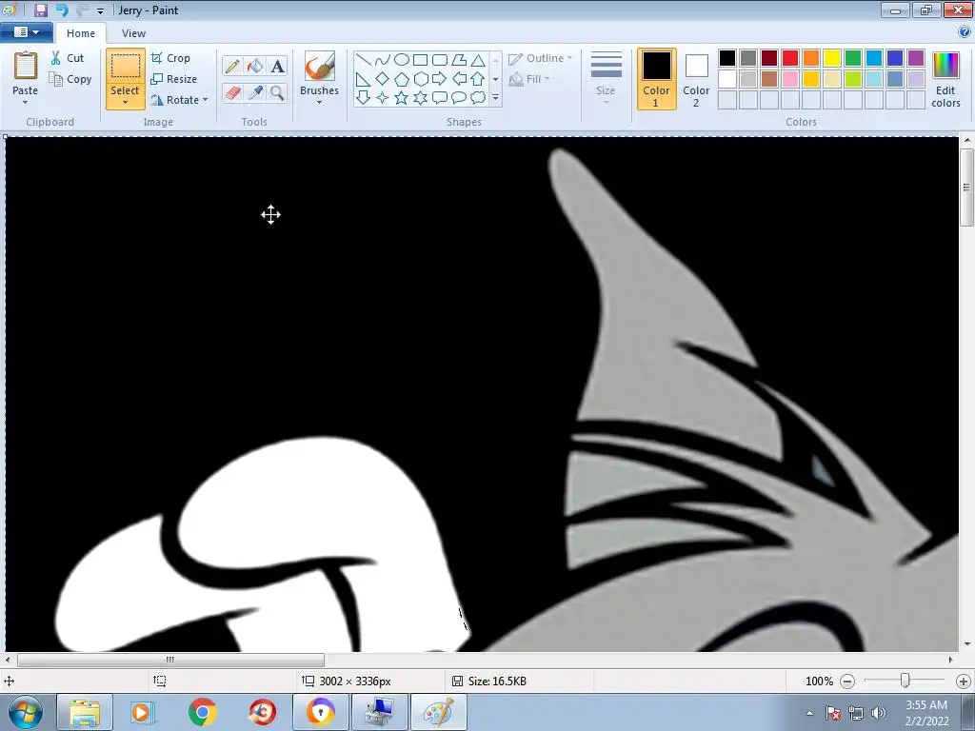Expand the Shapes gallery more arrow
Screen dimensions: 975x731
coord(495,98)
